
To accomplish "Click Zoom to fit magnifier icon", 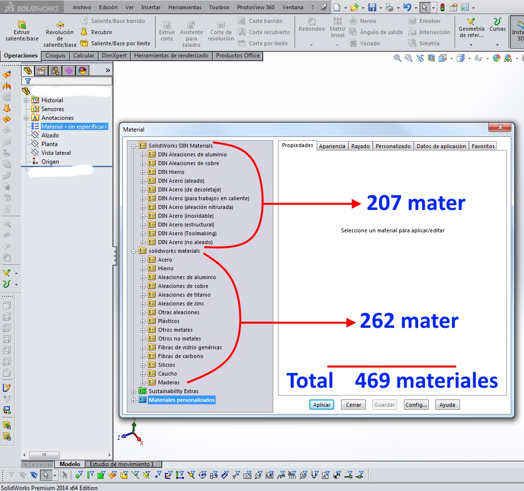I will pyautogui.click(x=397, y=58).
